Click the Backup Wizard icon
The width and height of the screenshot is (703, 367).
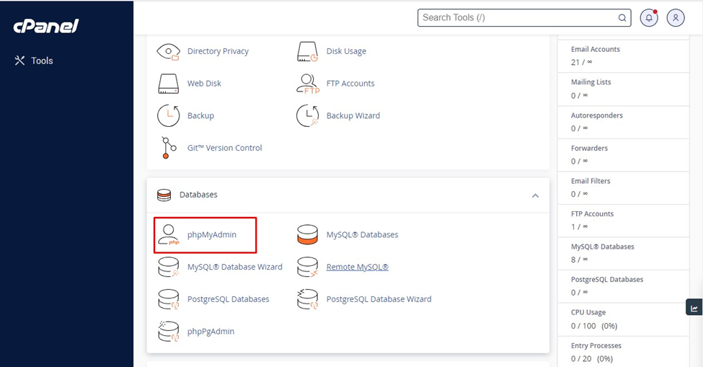(x=308, y=116)
